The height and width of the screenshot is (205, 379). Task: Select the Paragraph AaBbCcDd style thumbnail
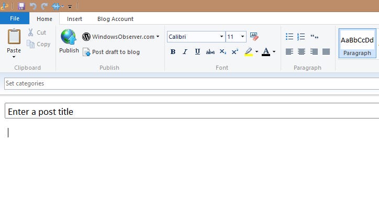[357, 44]
